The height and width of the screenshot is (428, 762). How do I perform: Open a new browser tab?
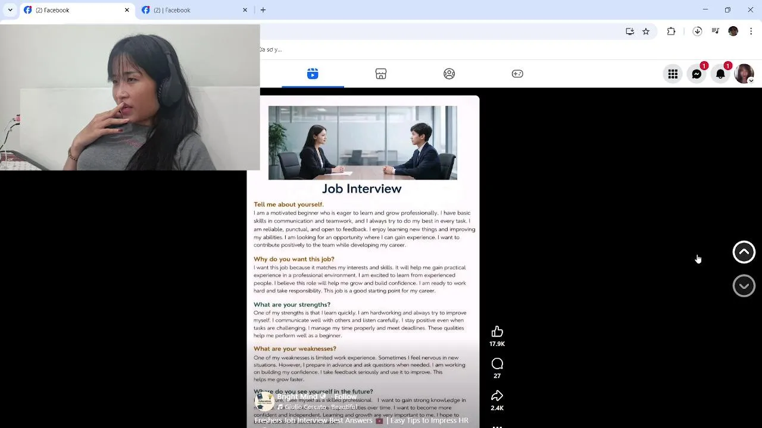click(x=263, y=10)
